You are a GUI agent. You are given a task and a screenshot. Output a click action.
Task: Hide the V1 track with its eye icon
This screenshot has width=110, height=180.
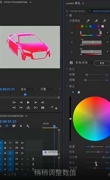22,153
